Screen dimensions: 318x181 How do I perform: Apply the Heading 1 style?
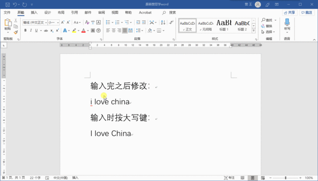tap(224, 25)
